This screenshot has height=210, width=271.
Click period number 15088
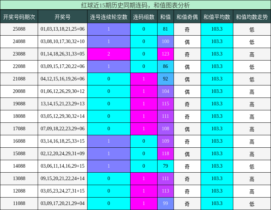tap(19, 154)
